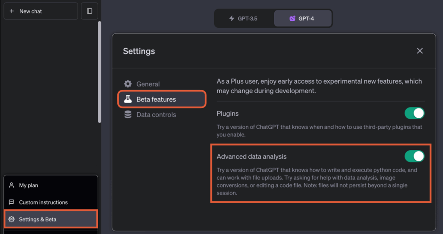Disable Advanced data analysis toggle
This screenshot has height=234, width=443.
coord(414,156)
